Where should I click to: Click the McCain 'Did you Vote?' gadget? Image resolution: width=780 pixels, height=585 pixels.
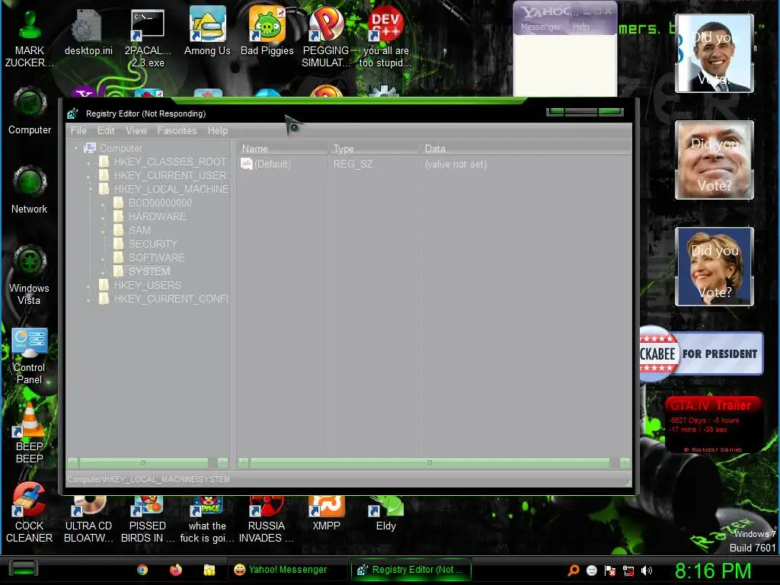coord(714,160)
